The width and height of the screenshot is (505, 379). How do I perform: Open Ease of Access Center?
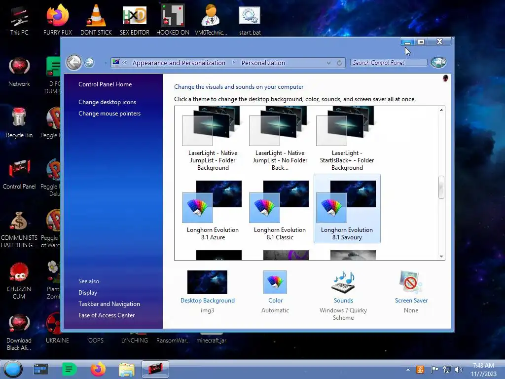tap(107, 315)
